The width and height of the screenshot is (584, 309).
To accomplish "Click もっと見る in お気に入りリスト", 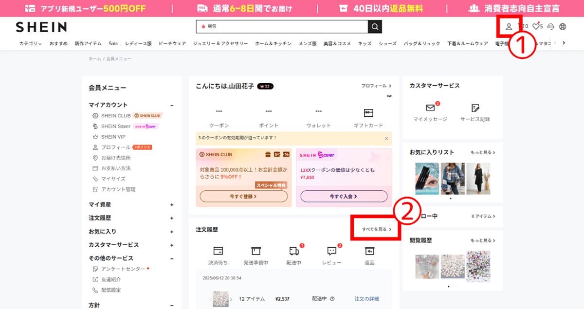I will (483, 152).
